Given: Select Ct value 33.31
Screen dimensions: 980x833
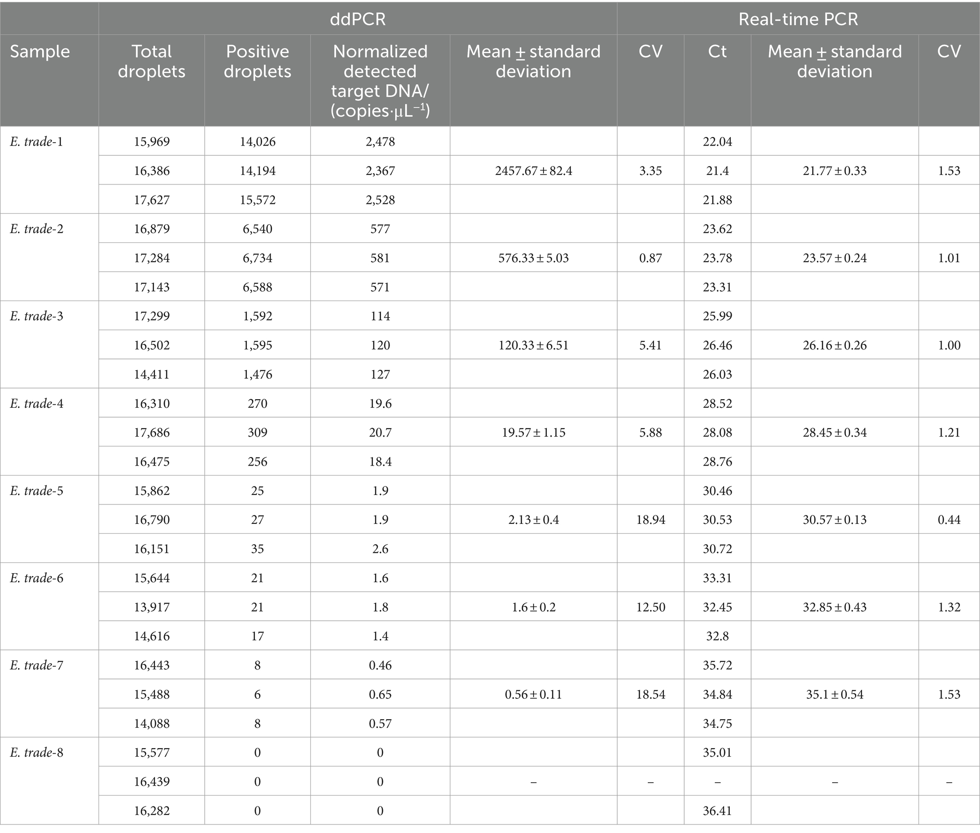Looking at the screenshot, I should tap(717, 577).
